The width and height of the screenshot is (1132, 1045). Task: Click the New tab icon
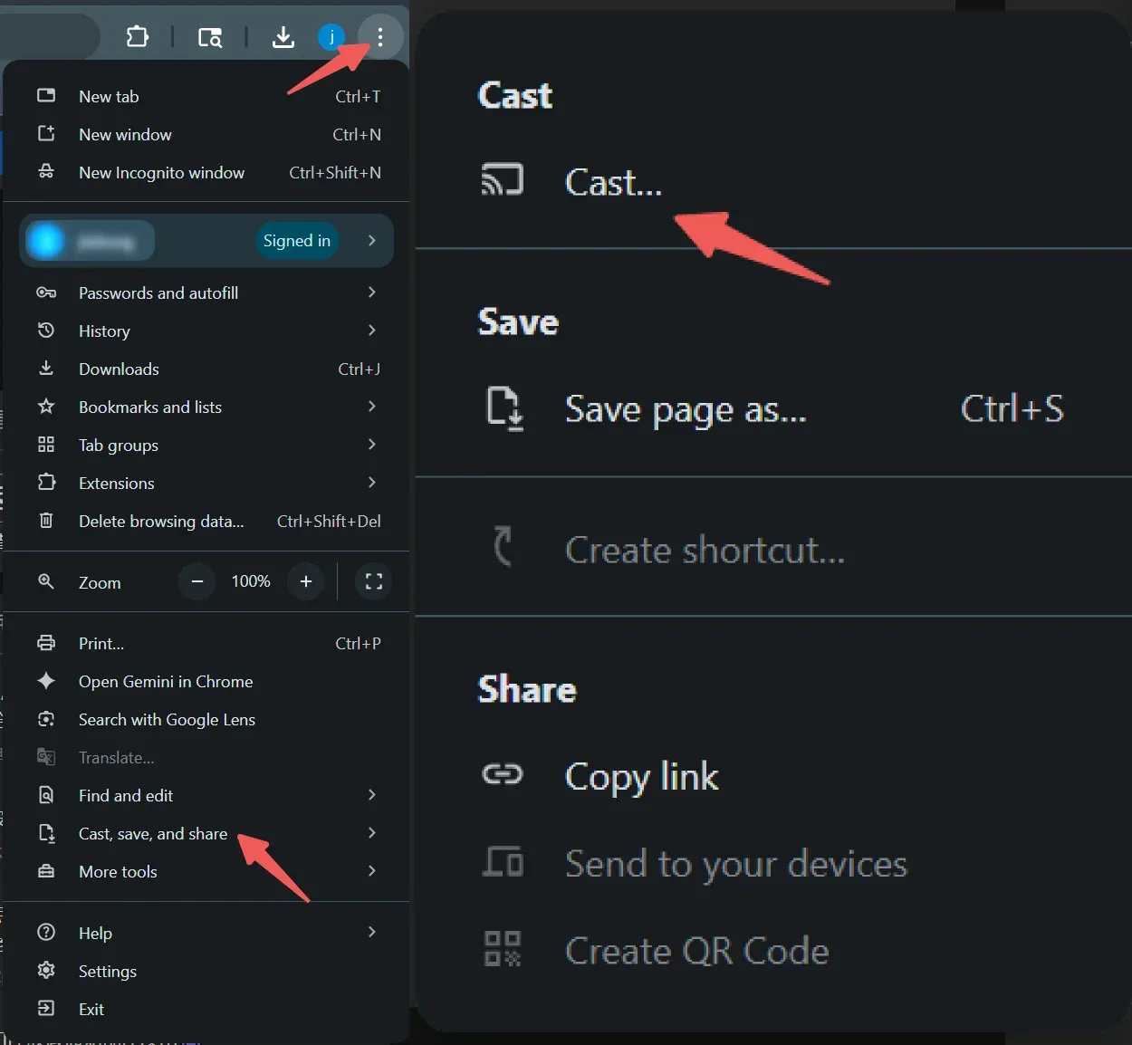[x=46, y=96]
